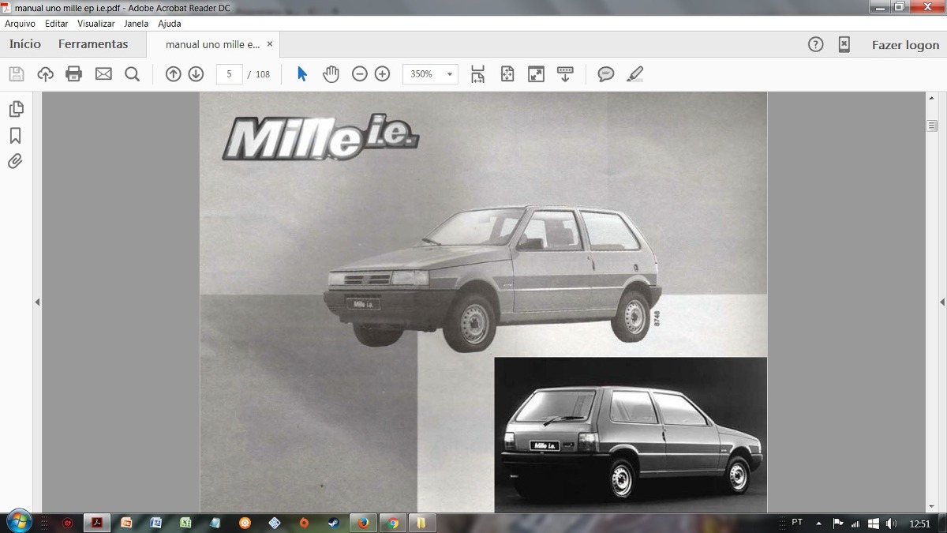This screenshot has width=947, height=533.
Task: Add a comment with the speech bubble icon
Action: [x=606, y=74]
